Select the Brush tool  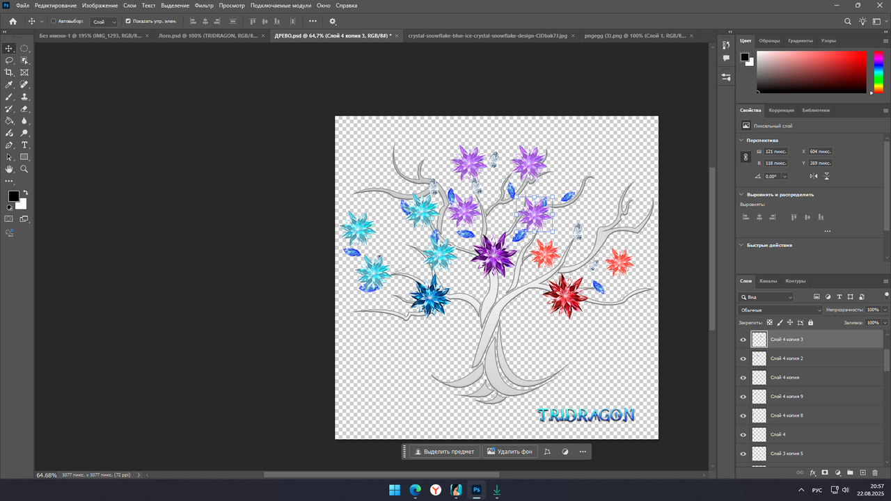tap(9, 97)
